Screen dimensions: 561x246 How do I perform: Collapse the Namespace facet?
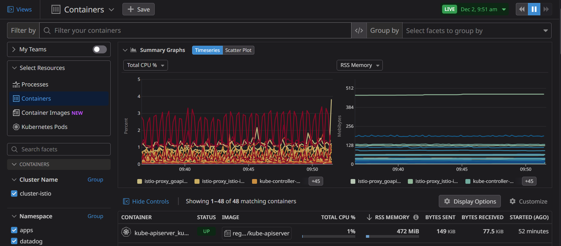tap(14, 216)
